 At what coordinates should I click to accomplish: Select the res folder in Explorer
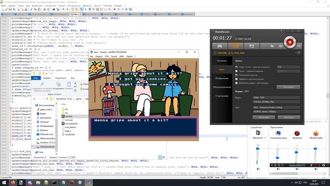point(65,109)
